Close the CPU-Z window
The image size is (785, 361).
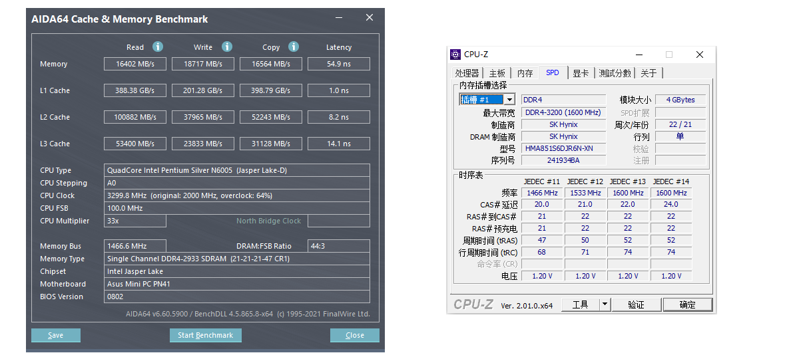tap(699, 55)
